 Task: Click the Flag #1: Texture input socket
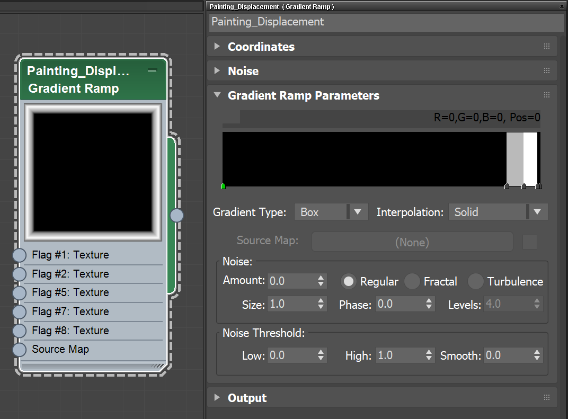19,255
